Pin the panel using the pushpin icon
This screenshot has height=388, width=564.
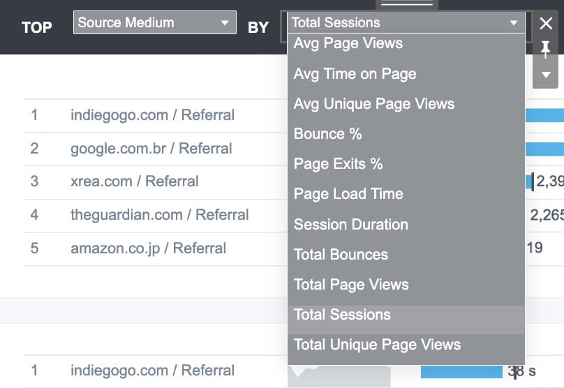tap(545, 50)
